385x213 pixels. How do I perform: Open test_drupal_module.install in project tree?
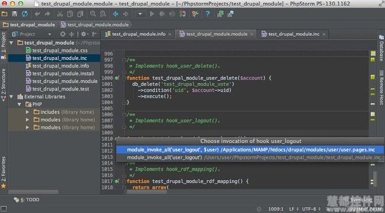(60, 73)
